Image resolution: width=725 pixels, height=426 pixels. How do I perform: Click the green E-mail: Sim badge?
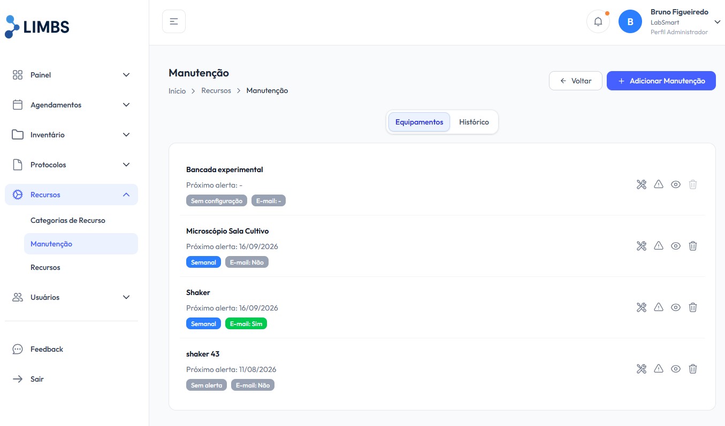(x=246, y=323)
